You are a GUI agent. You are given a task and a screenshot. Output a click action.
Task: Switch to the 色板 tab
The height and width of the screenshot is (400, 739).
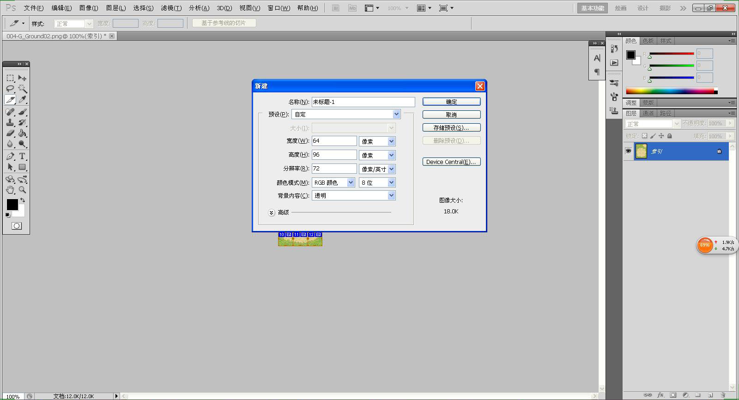tap(648, 41)
